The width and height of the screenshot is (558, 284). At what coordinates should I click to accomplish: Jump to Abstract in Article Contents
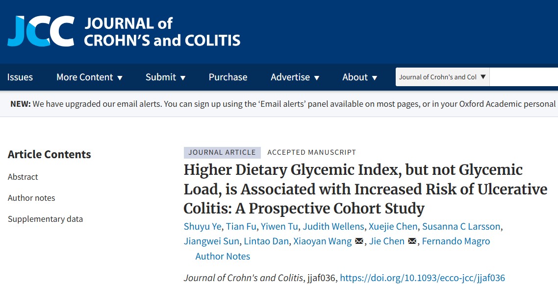23,177
